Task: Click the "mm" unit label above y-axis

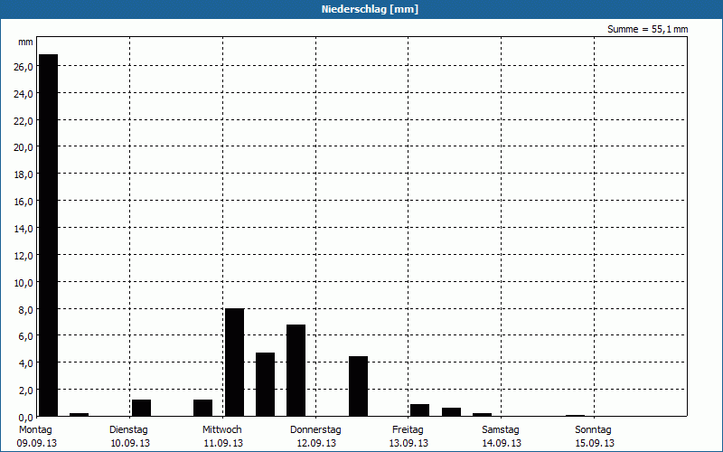Action: click(x=25, y=42)
